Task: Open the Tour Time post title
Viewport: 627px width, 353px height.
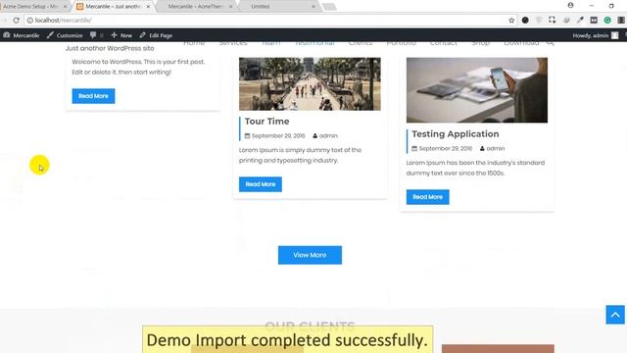Action: tap(266, 122)
